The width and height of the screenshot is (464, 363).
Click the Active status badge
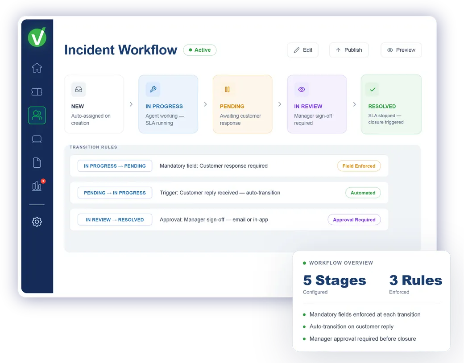(200, 50)
